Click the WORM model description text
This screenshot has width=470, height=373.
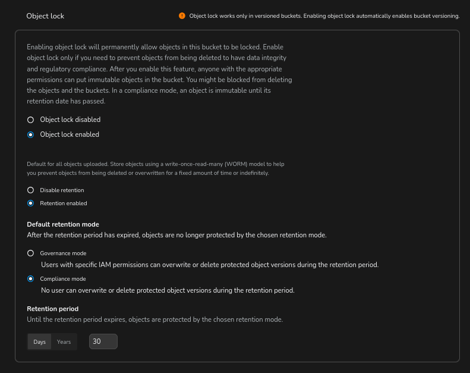point(157,168)
